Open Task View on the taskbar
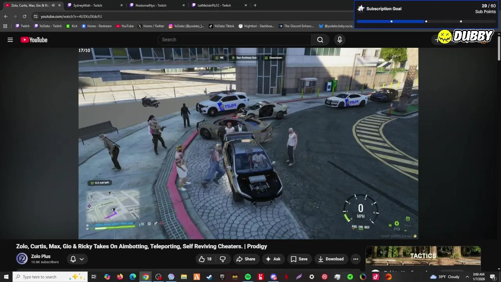This screenshot has width=501, height=282. coord(94,277)
